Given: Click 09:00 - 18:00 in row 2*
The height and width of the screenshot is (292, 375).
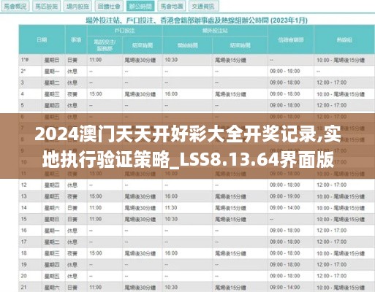Looking at the screenshot, I should [x=285, y=71].
